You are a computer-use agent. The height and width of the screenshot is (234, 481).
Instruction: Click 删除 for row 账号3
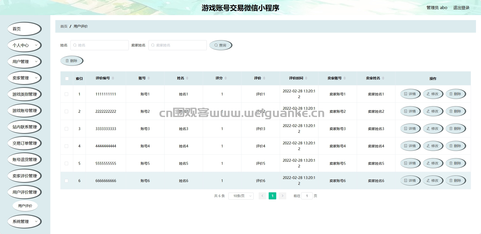click(x=456, y=129)
